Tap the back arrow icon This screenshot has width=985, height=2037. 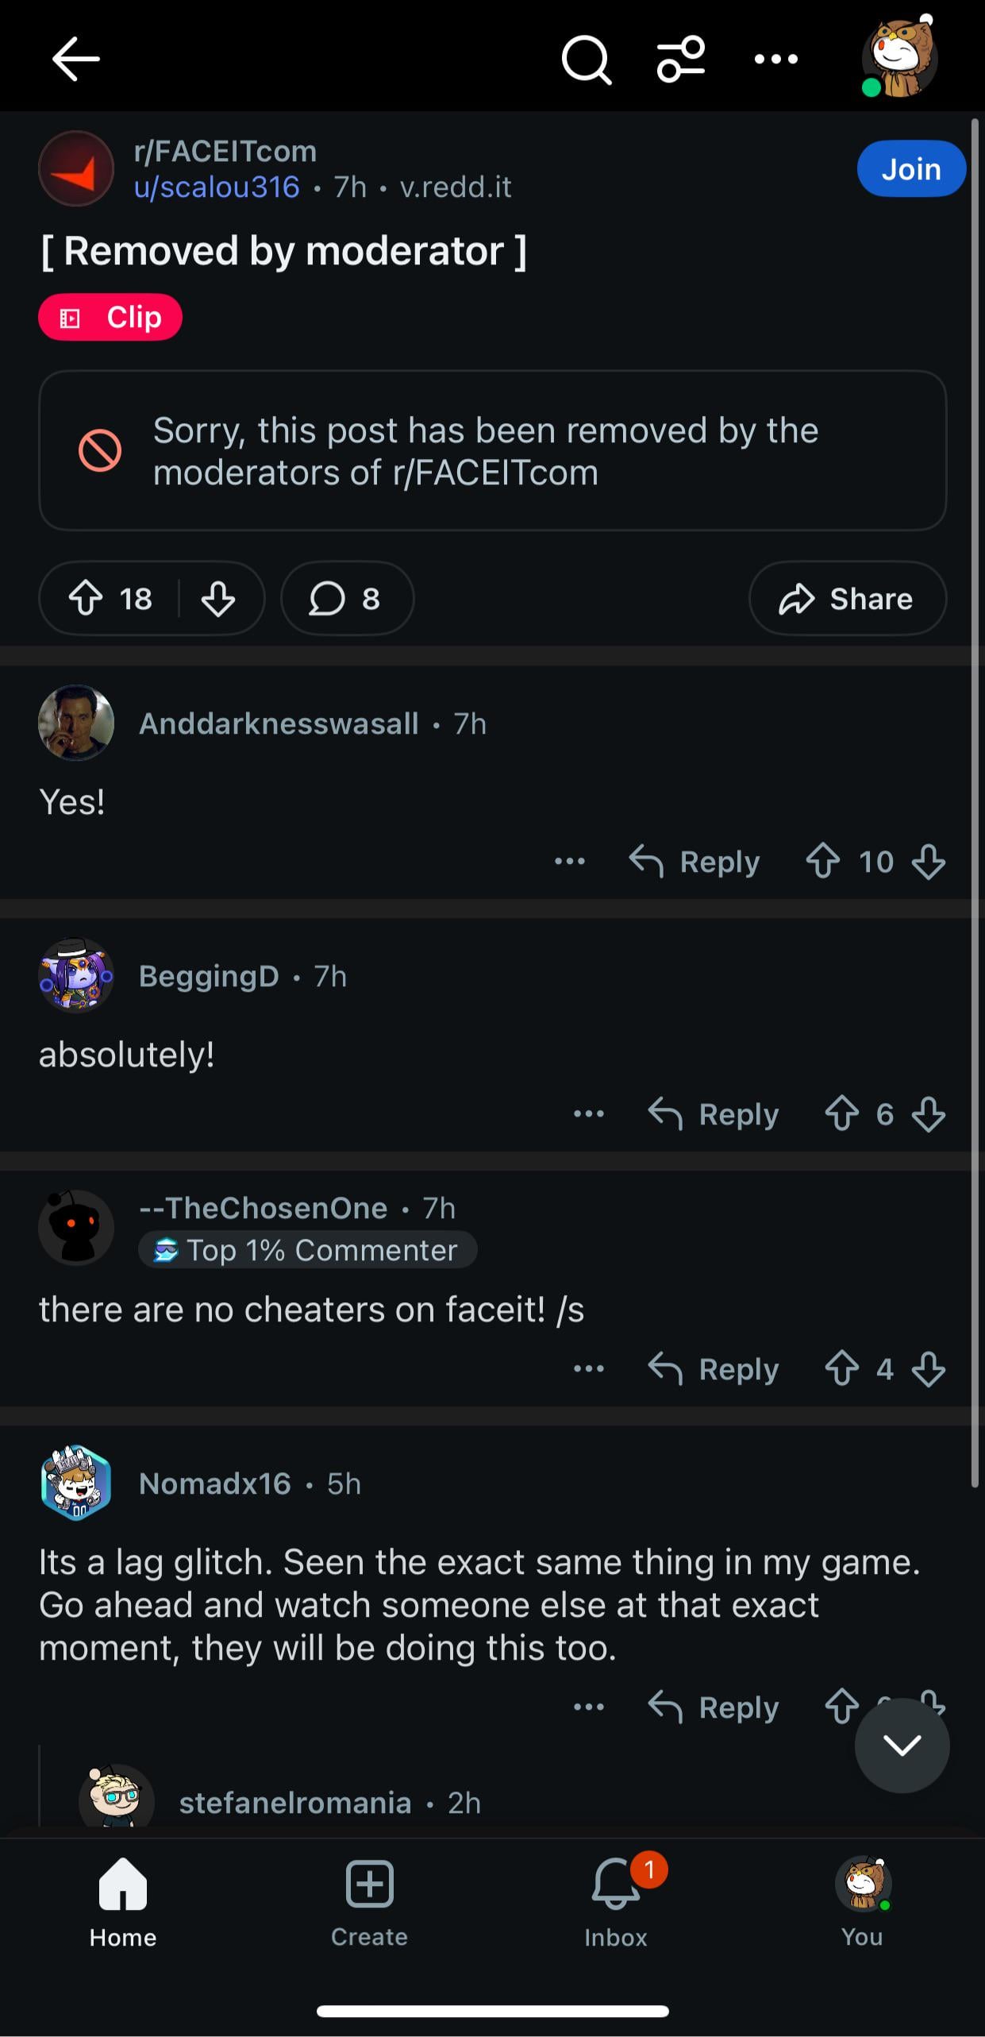point(75,59)
